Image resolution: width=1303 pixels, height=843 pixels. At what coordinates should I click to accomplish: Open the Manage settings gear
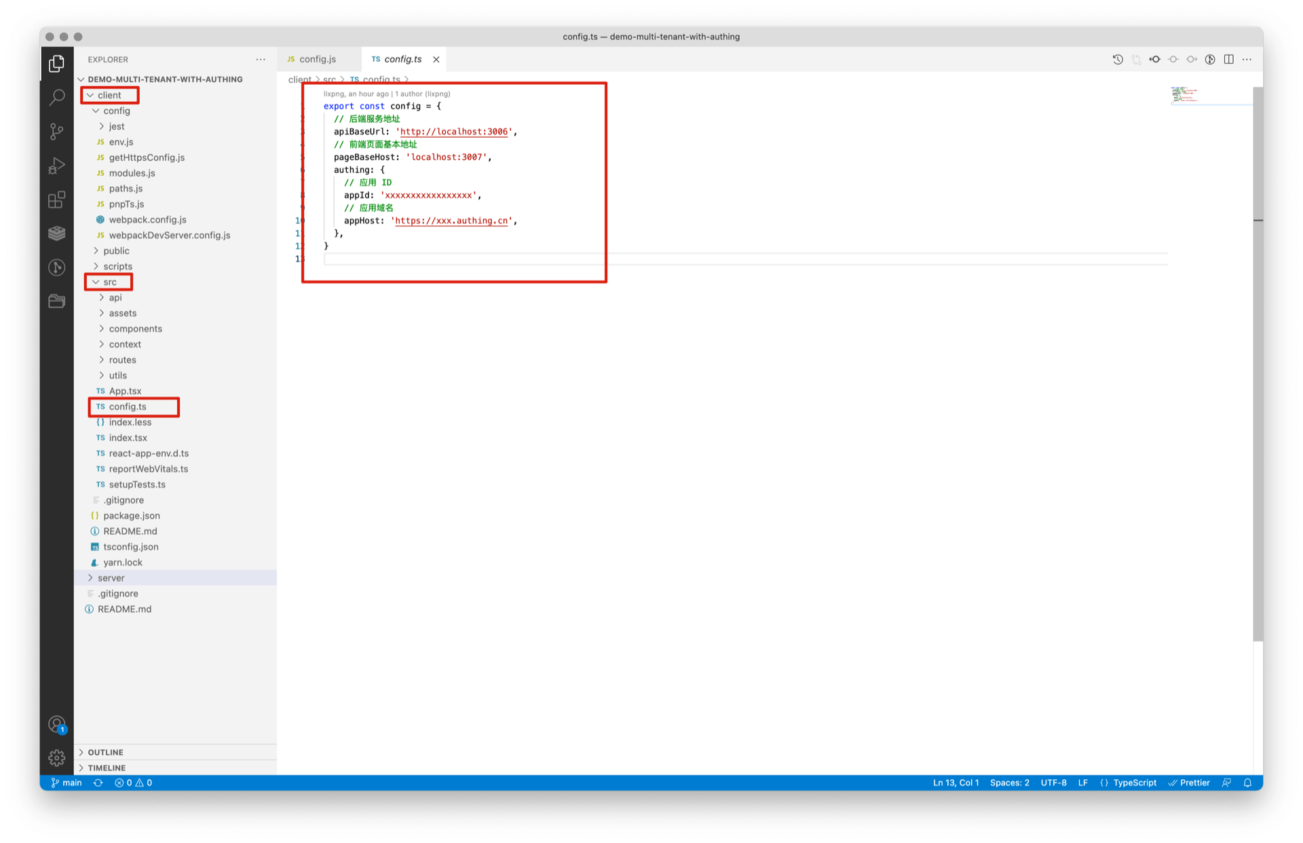click(57, 757)
